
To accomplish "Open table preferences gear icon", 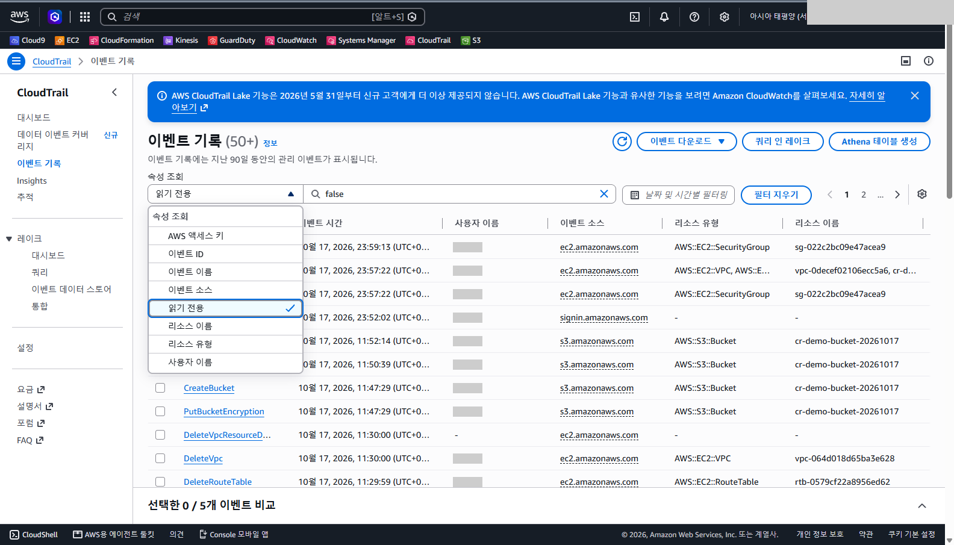I will point(922,194).
